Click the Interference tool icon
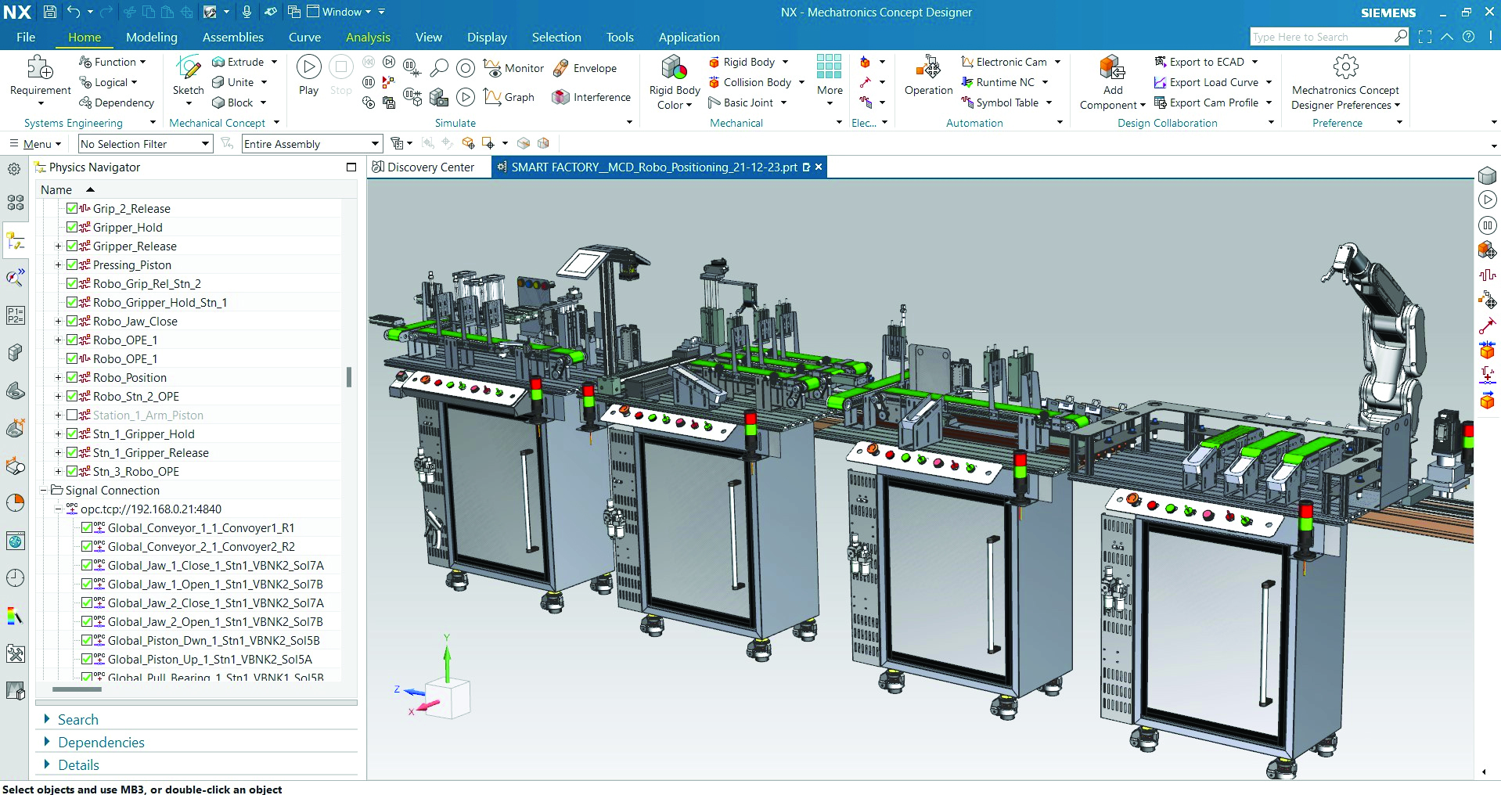 (x=560, y=97)
